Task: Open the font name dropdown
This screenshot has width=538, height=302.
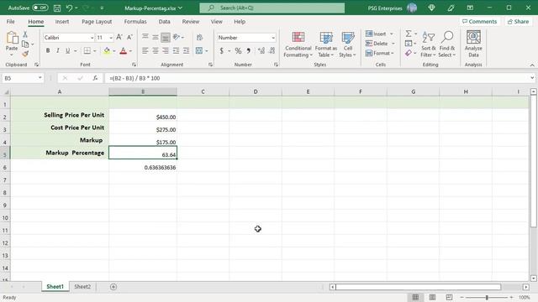Action: pyautogui.click(x=92, y=38)
